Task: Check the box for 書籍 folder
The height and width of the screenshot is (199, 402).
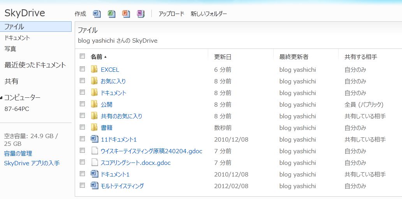Action: [82, 127]
